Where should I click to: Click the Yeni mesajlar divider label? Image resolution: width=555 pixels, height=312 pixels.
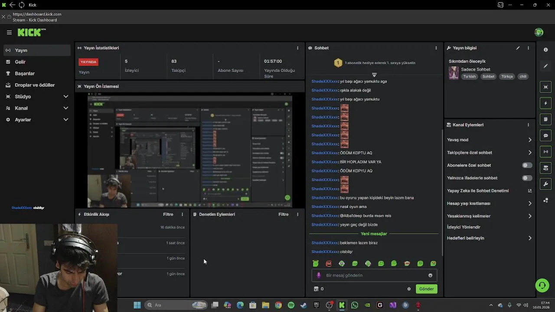374,234
